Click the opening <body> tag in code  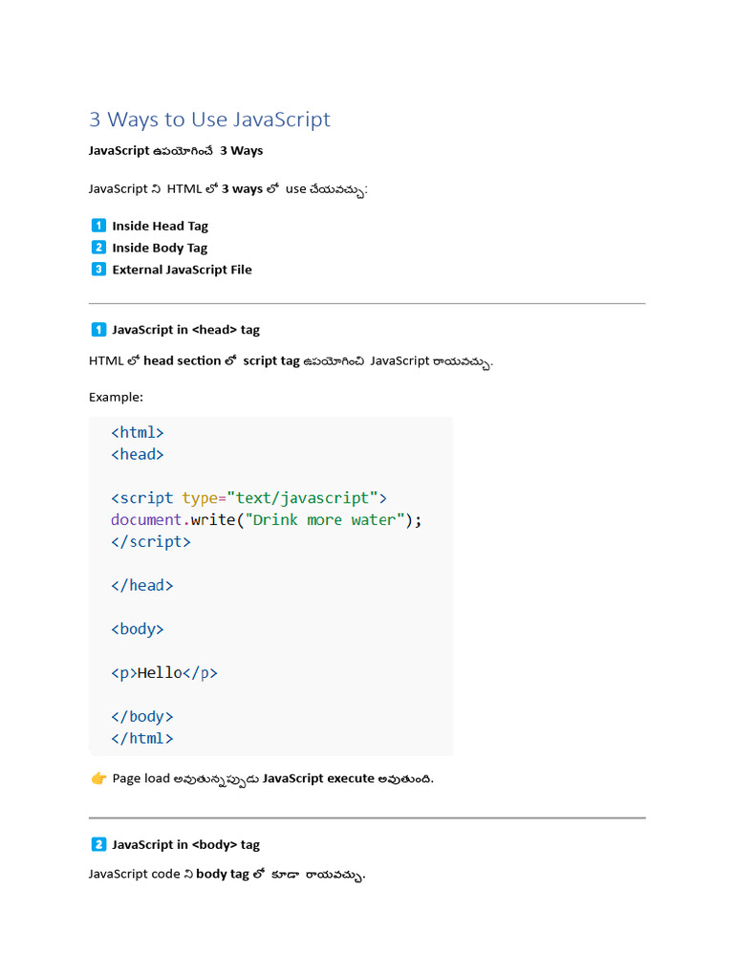coord(138,629)
